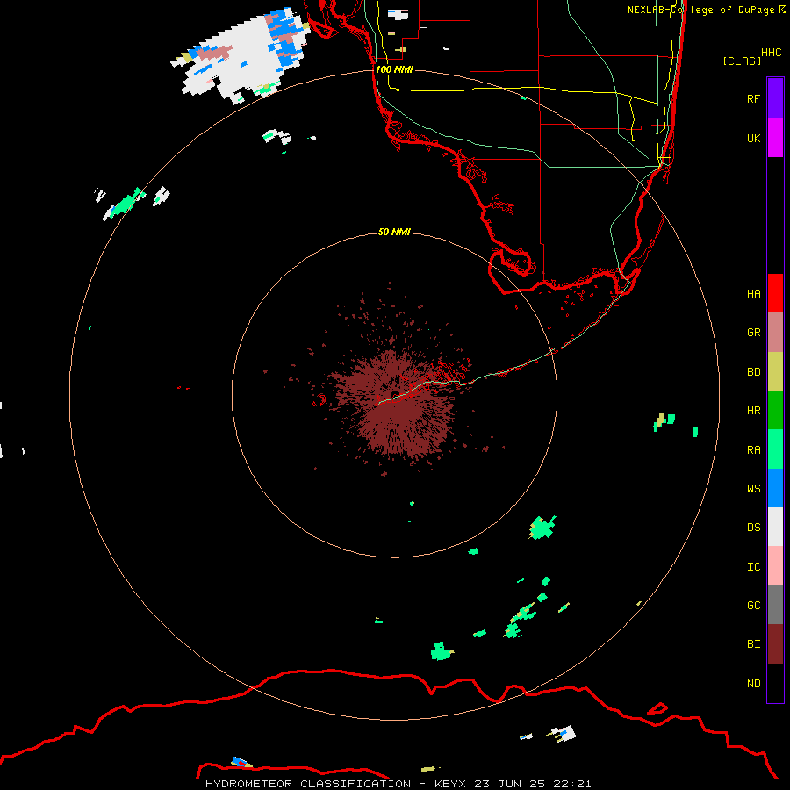Select the BD yellow legend swatch
Image resolution: width=790 pixels, height=790 pixels.
coord(775,372)
